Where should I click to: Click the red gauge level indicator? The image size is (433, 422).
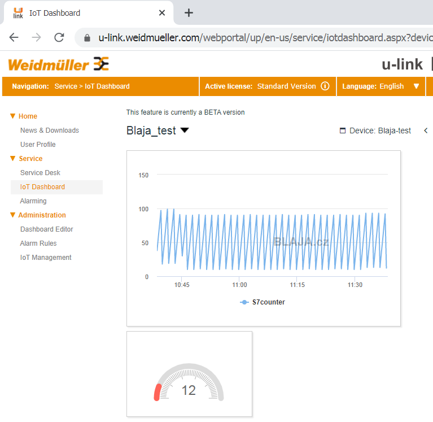pyautogui.click(x=158, y=392)
